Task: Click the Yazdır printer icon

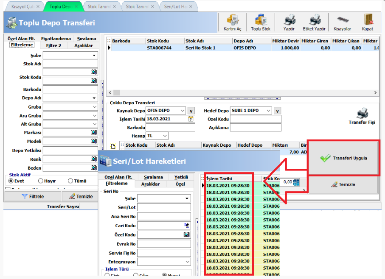Action: click(289, 22)
